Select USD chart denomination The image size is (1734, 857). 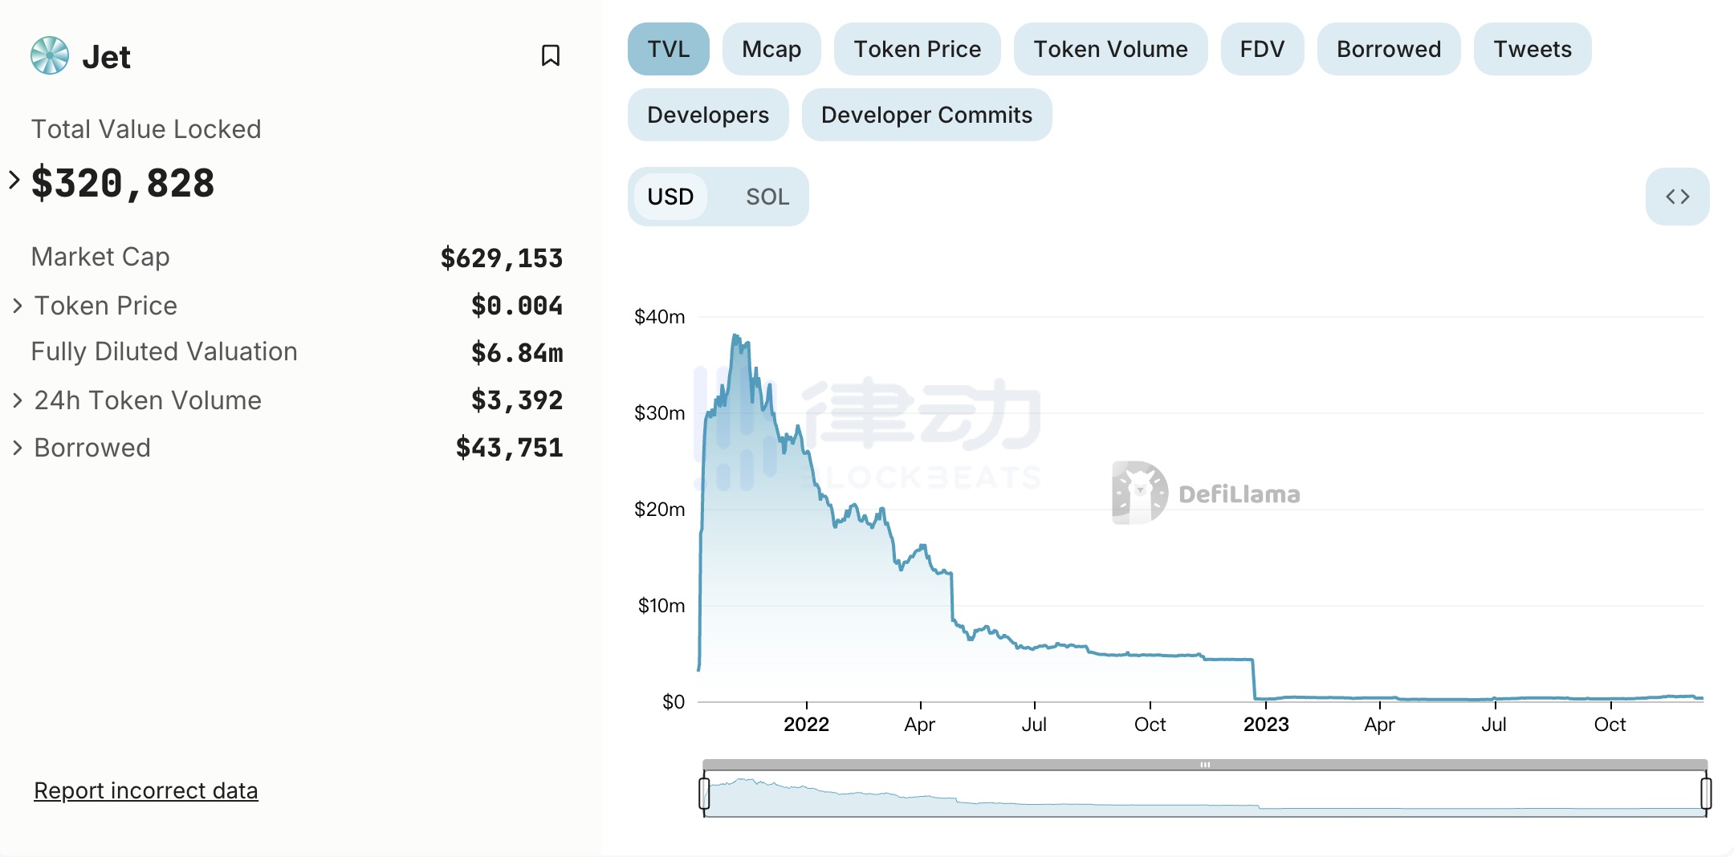point(670,197)
